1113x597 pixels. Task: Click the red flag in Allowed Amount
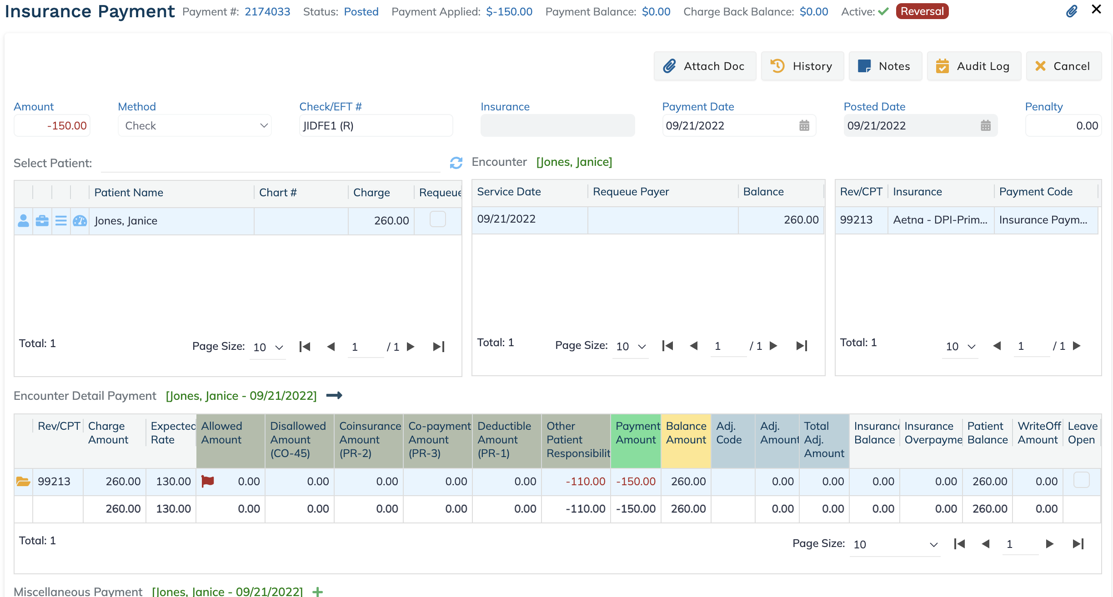pos(208,481)
